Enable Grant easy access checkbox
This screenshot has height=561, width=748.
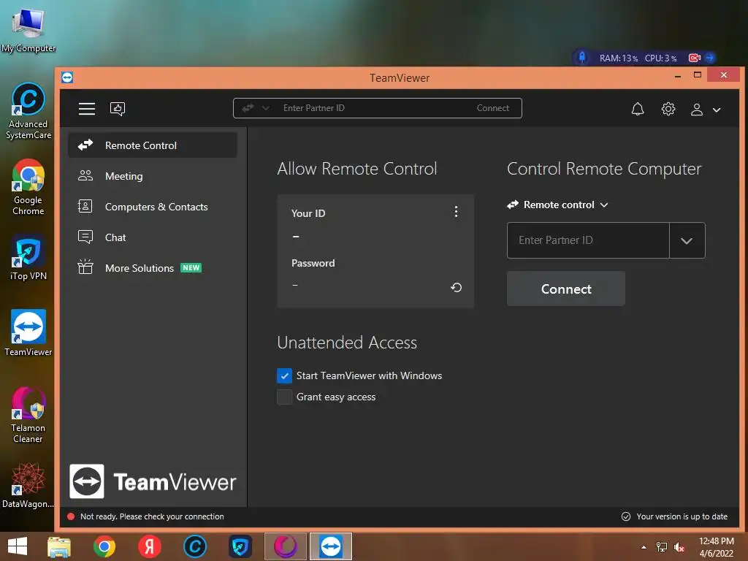tap(284, 397)
